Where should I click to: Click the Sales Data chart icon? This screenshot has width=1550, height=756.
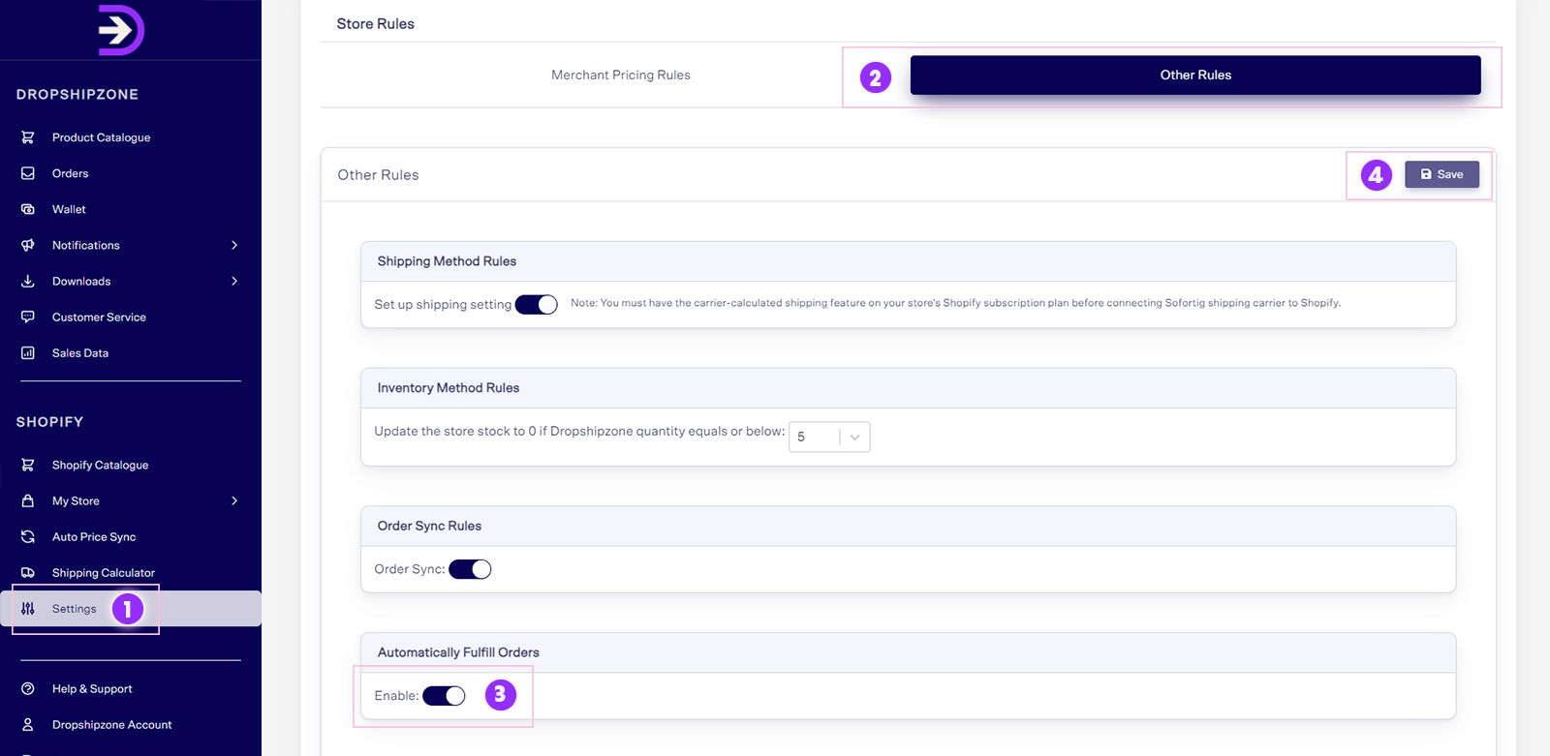pyautogui.click(x=28, y=353)
